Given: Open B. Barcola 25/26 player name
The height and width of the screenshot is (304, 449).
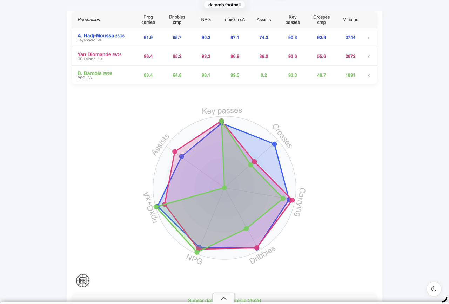Looking at the screenshot, I should click(x=95, y=73).
